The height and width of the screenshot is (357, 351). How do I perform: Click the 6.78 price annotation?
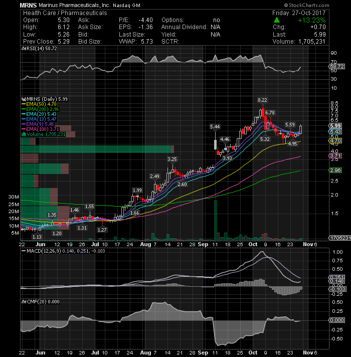270,112
